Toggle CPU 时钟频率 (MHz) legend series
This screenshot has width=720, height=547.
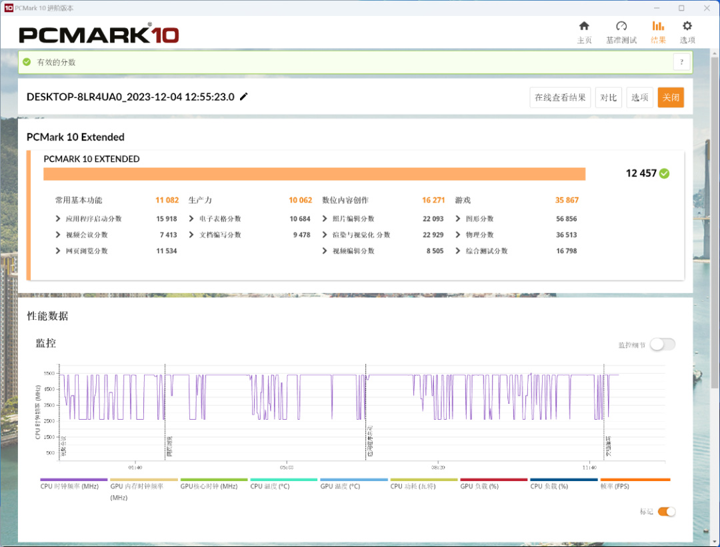pyautogui.click(x=70, y=486)
